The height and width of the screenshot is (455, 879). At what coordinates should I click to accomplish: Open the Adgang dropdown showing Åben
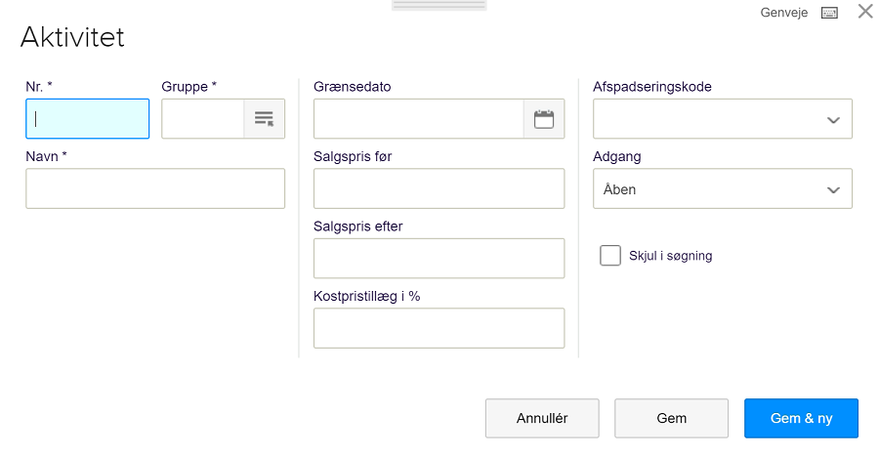723,188
